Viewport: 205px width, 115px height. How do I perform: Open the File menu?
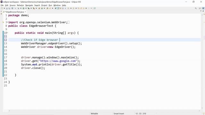tap(2, 5)
